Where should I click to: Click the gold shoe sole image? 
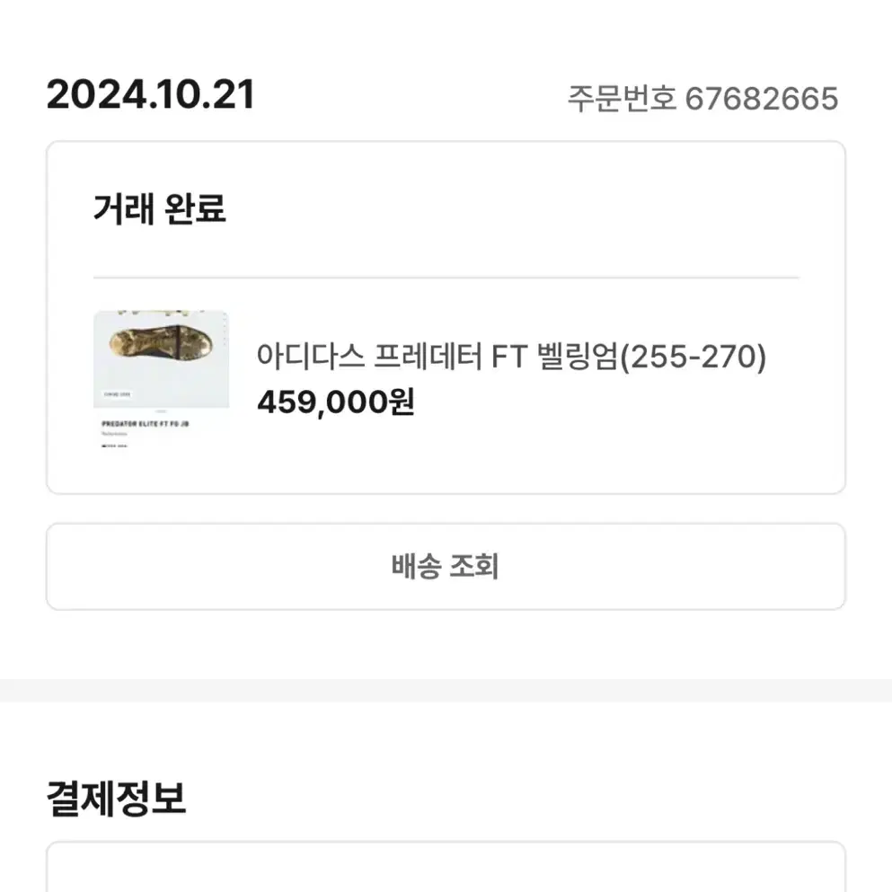[161, 344]
